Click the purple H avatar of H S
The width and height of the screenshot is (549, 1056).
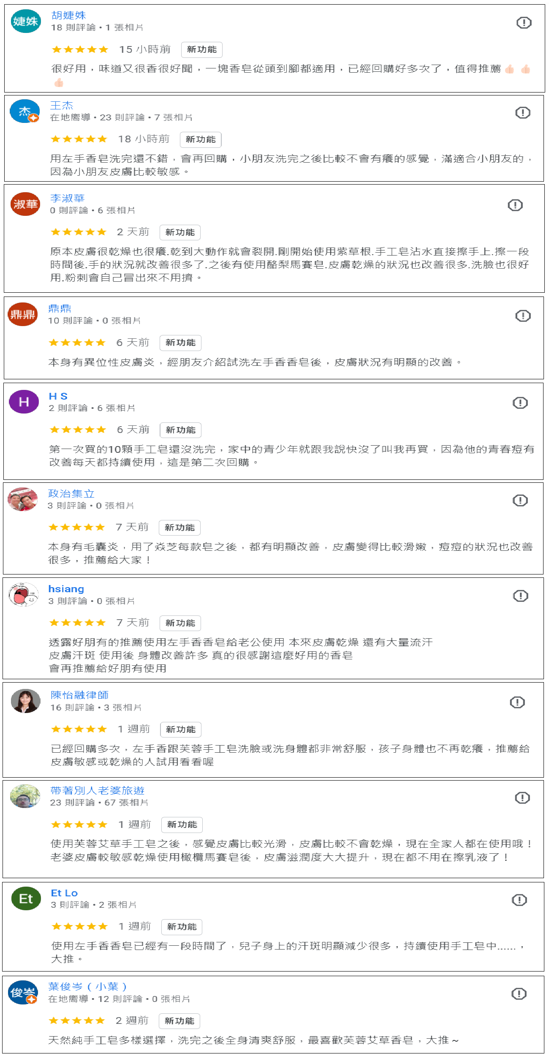(24, 402)
